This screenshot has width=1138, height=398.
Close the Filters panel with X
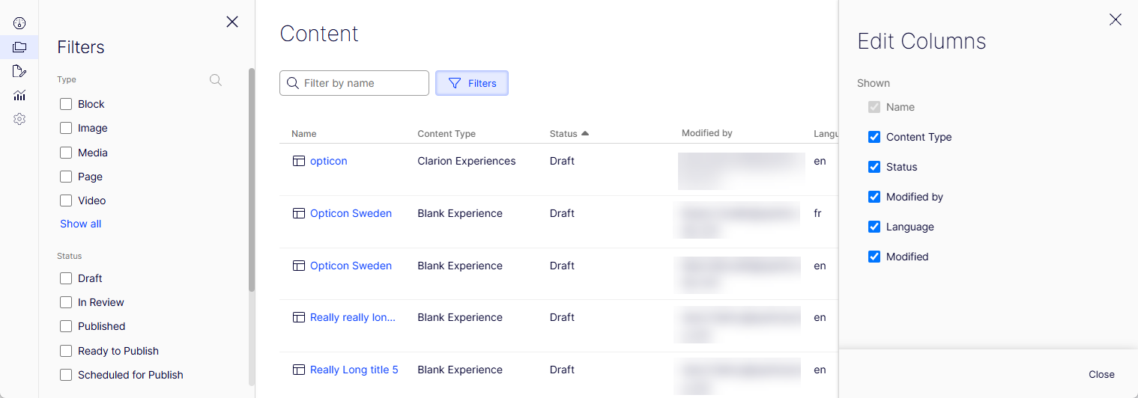232,22
